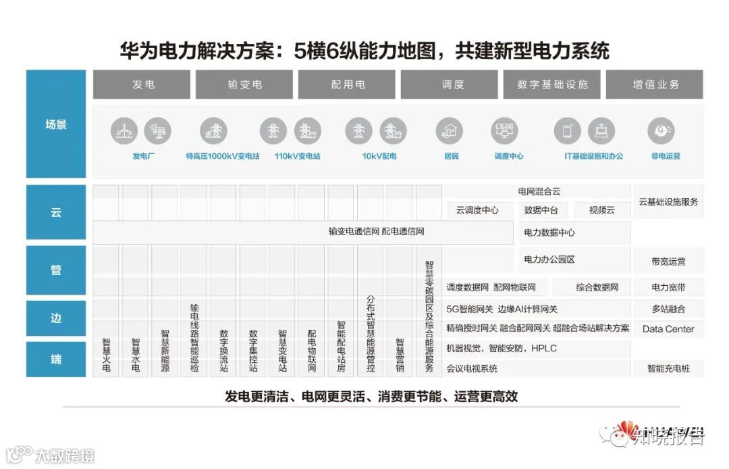729x469 pixels.
Task: Click the 多站融合 cell
Action: coord(668,309)
